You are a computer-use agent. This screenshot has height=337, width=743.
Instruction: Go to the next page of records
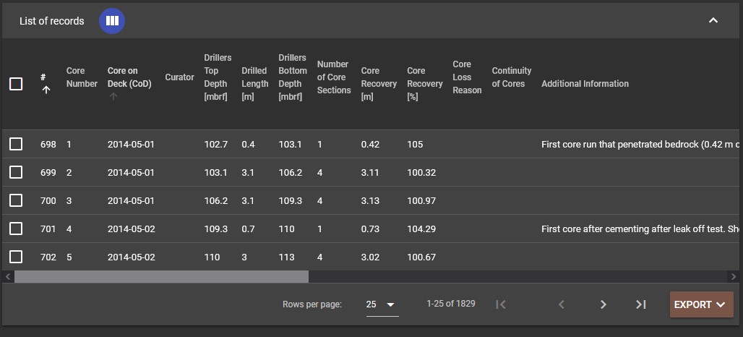[603, 304]
